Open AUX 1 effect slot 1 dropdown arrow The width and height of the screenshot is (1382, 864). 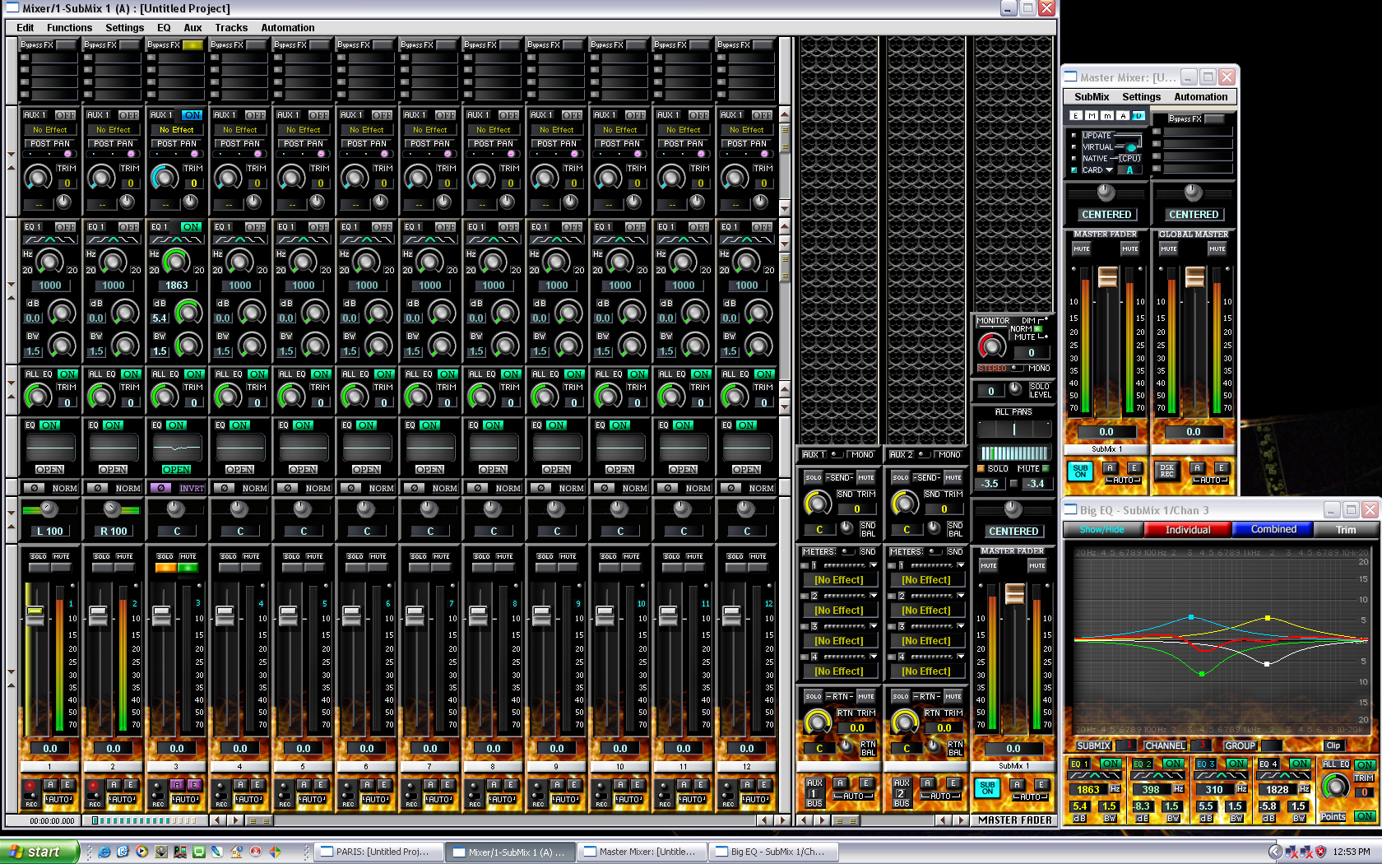[873, 565]
